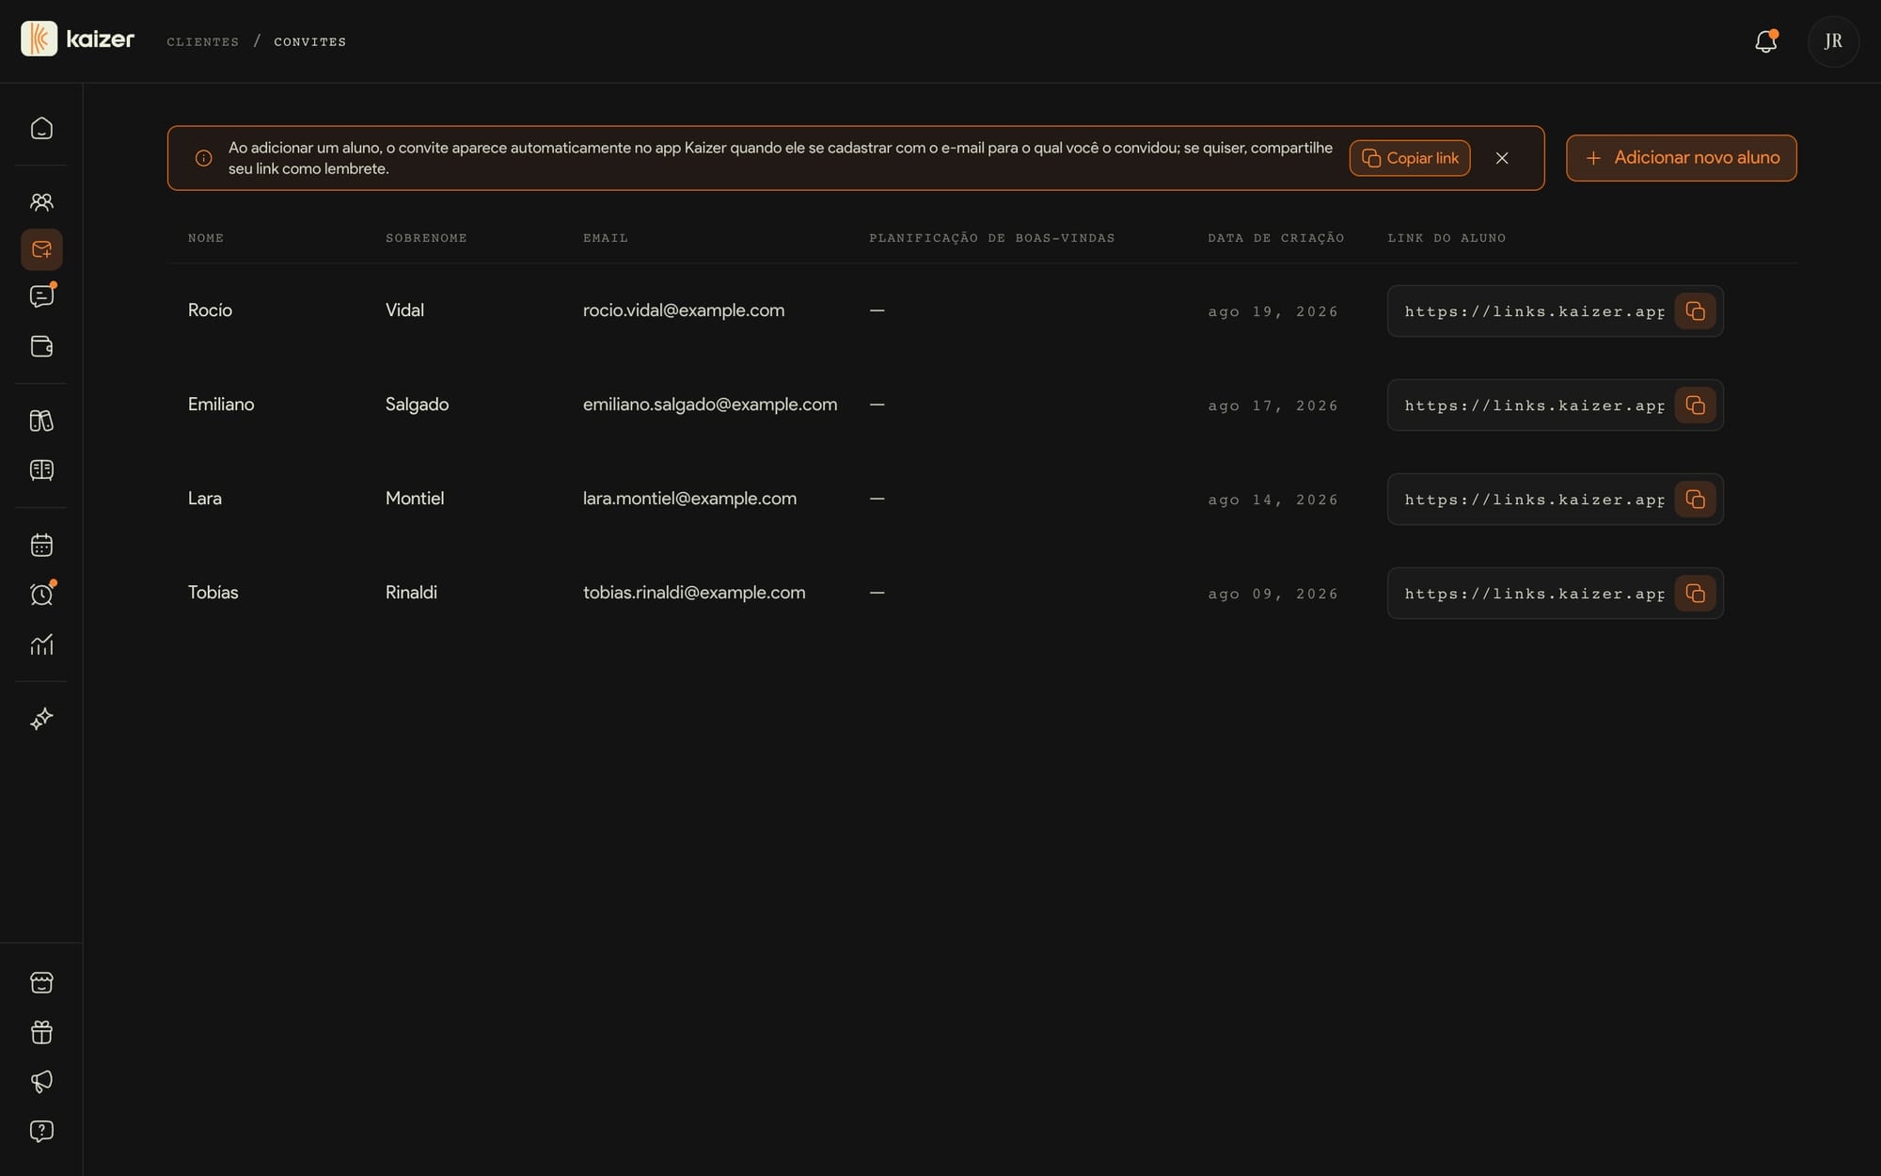Copy Emiliano Salgado's student link
1881x1176 pixels.
1695,405
